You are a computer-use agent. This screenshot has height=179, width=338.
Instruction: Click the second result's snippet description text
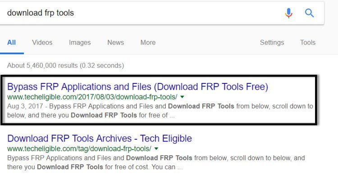156,162
